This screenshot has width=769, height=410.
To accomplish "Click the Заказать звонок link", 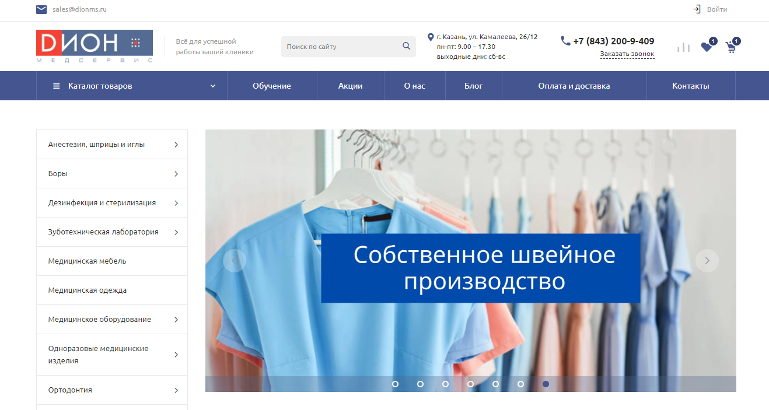I will point(627,54).
